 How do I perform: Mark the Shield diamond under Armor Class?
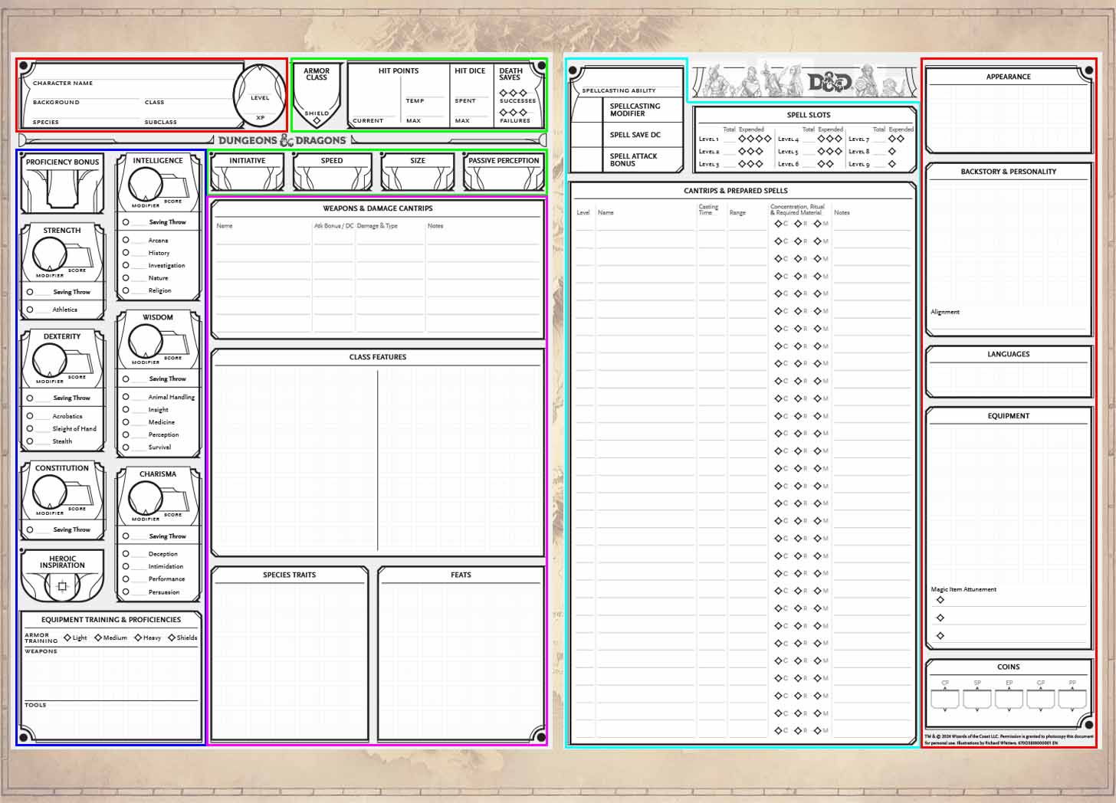tap(317, 121)
